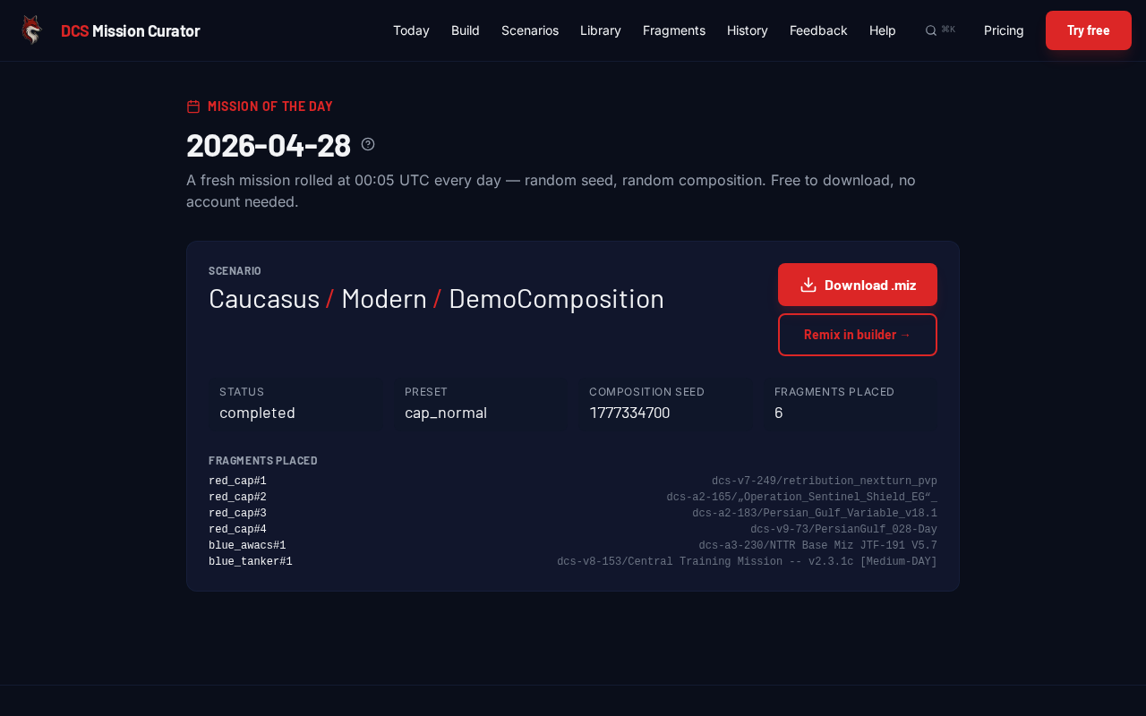Image resolution: width=1146 pixels, height=716 pixels.
Task: Open the Library section
Action: (601, 30)
